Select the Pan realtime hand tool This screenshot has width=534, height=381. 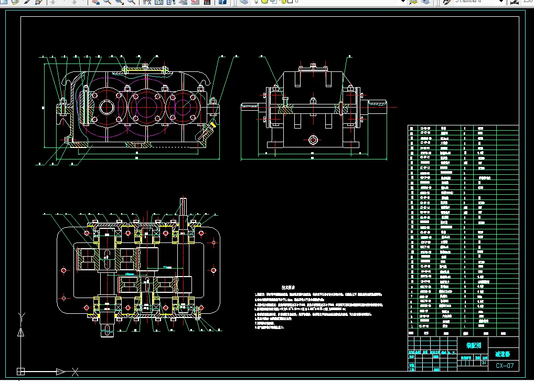tap(95, 2)
